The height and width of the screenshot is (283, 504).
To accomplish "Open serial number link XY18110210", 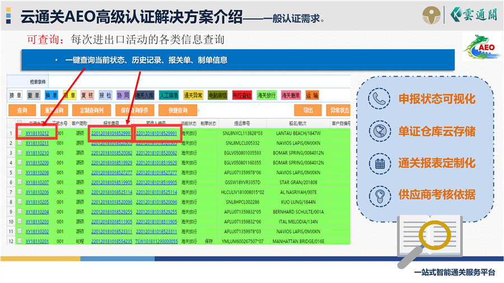I will (x=38, y=153).
